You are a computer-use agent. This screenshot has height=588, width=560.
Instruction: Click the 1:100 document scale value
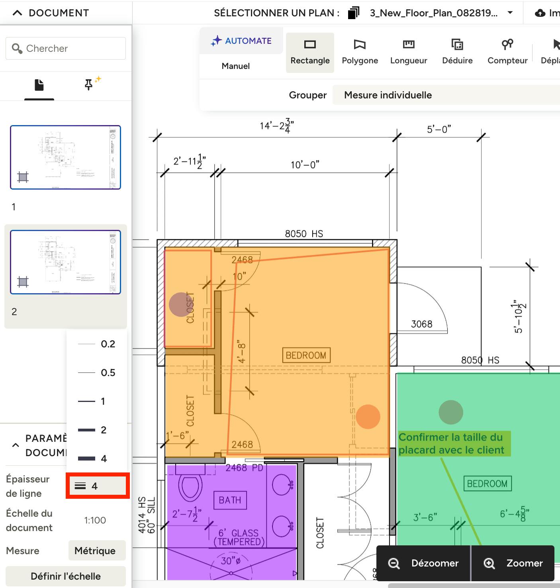click(x=95, y=520)
